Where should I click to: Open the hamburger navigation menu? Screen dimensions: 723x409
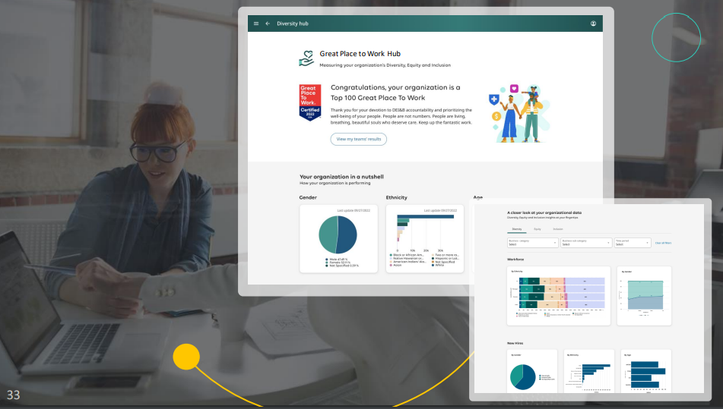(x=256, y=24)
